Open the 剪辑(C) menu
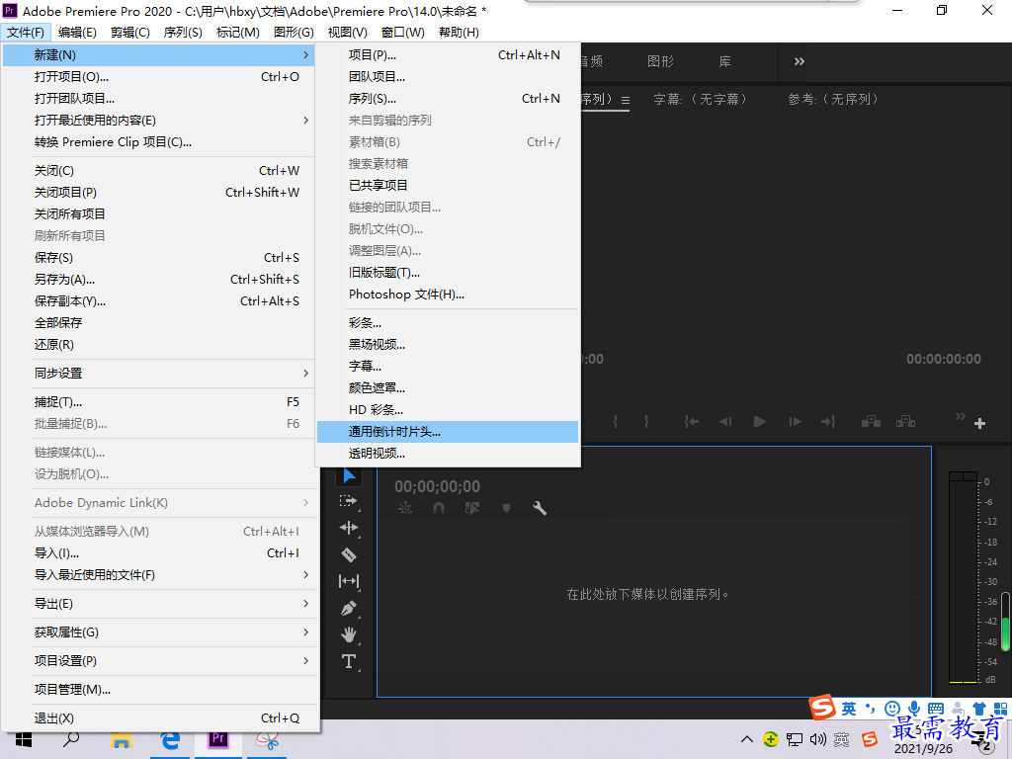This screenshot has height=759, width=1012. pos(130,33)
